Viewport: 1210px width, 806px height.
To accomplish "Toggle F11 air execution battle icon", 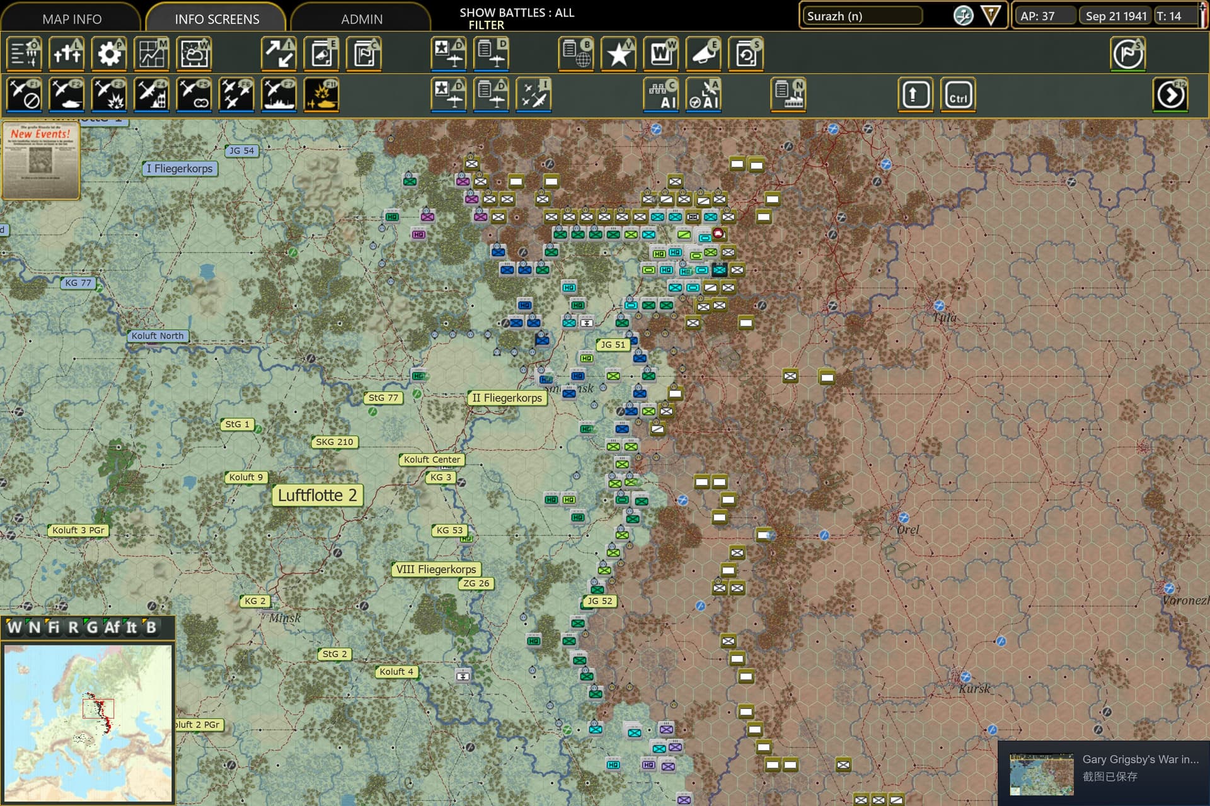I will [x=322, y=95].
